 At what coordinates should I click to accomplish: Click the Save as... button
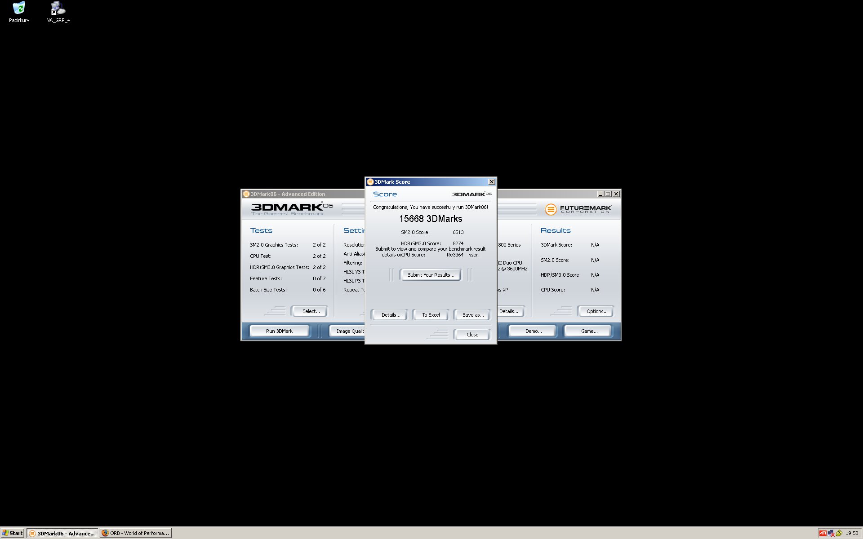[473, 315]
